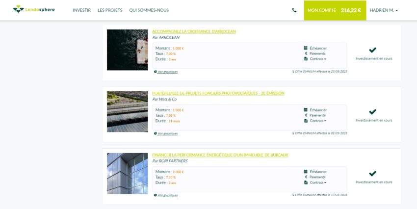417x209 pixels.
Task: Click Contrats document icon for RORI PARTNERS
Action: (306, 183)
